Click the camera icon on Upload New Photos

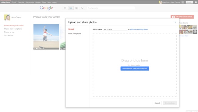[x=174, y=17]
